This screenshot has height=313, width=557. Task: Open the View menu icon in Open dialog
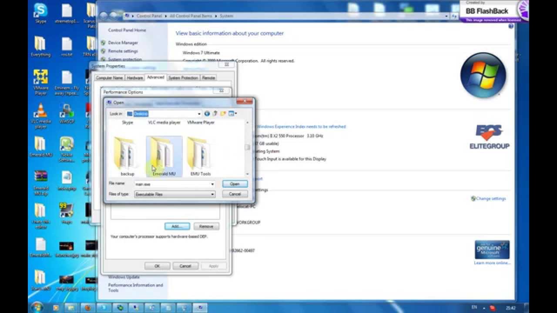click(232, 113)
